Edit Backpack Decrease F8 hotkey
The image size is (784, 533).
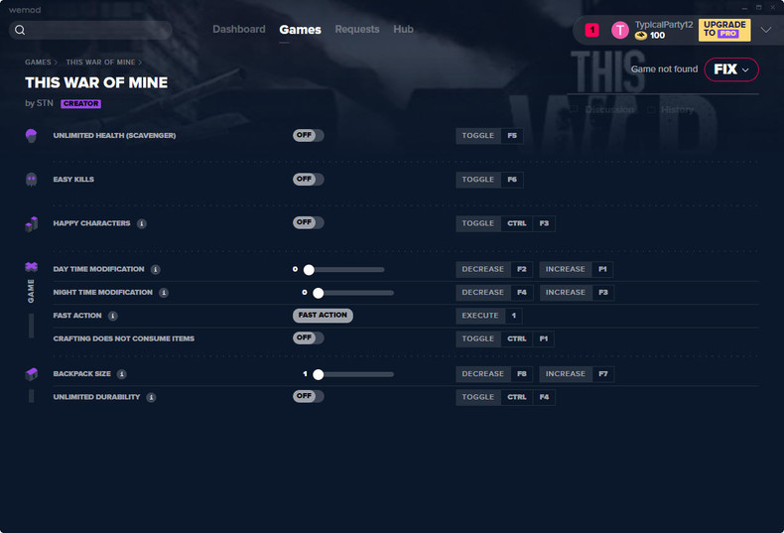coord(521,374)
